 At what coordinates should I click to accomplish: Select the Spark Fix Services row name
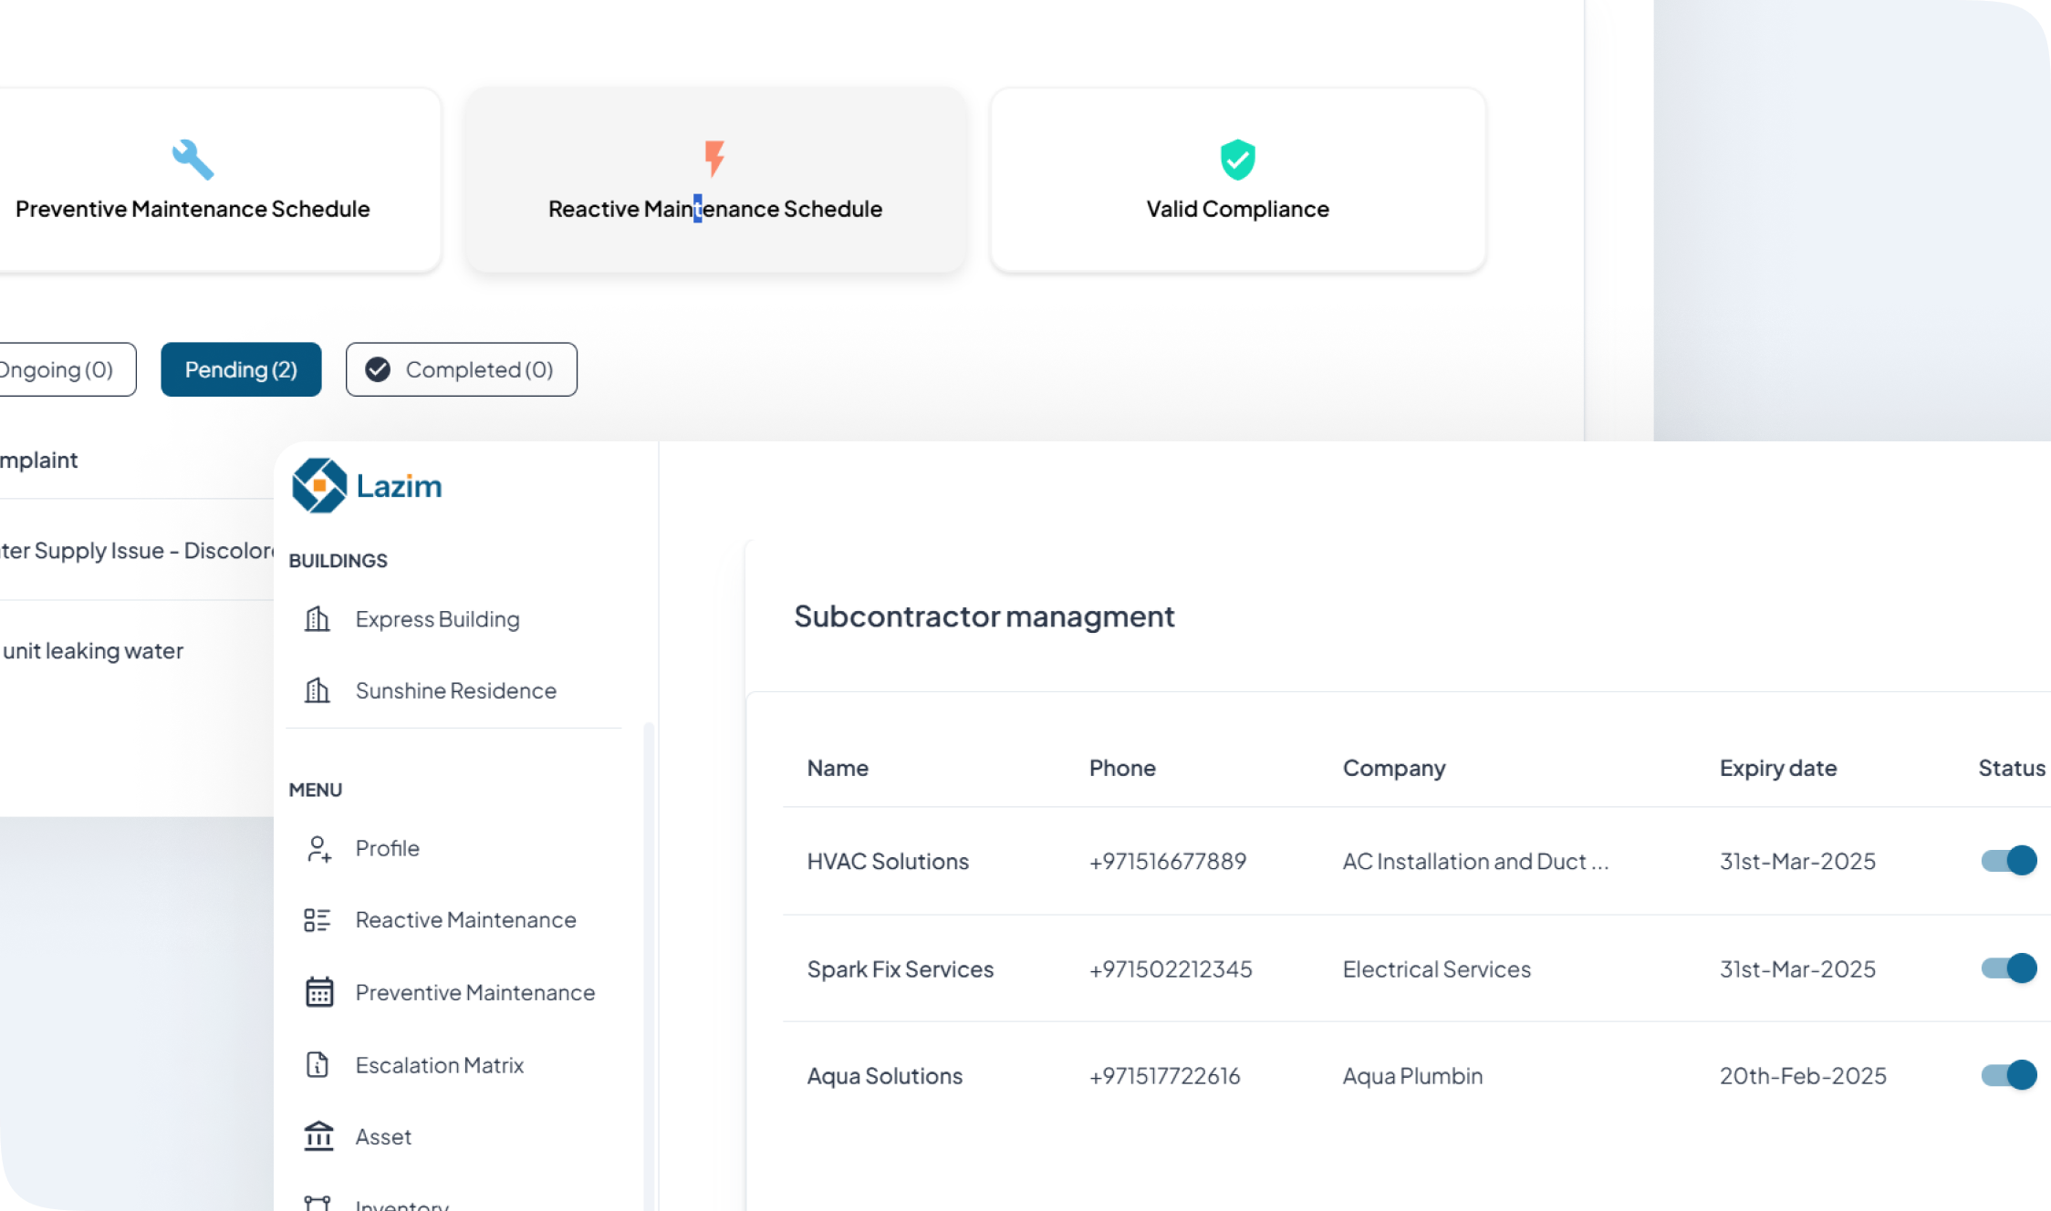click(x=900, y=969)
